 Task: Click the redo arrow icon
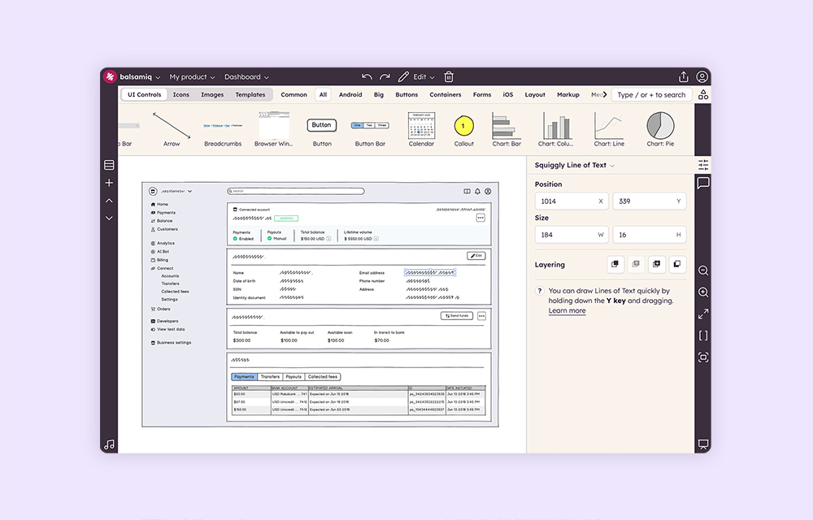point(384,76)
